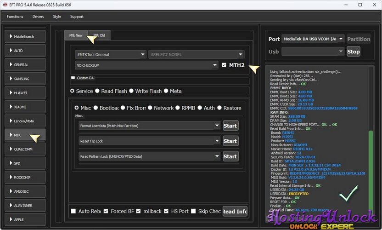Start the Reset Frp Lock operation
The image size is (382, 230).
click(x=230, y=141)
